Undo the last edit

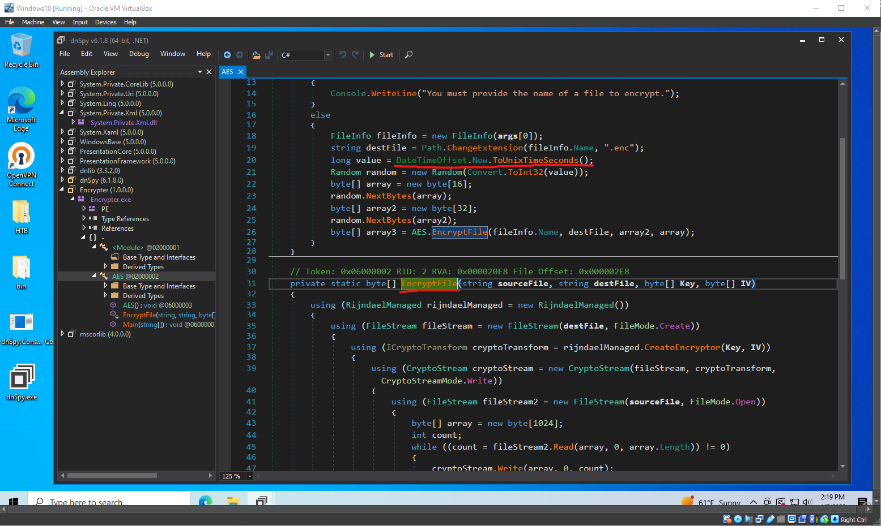[x=343, y=55]
